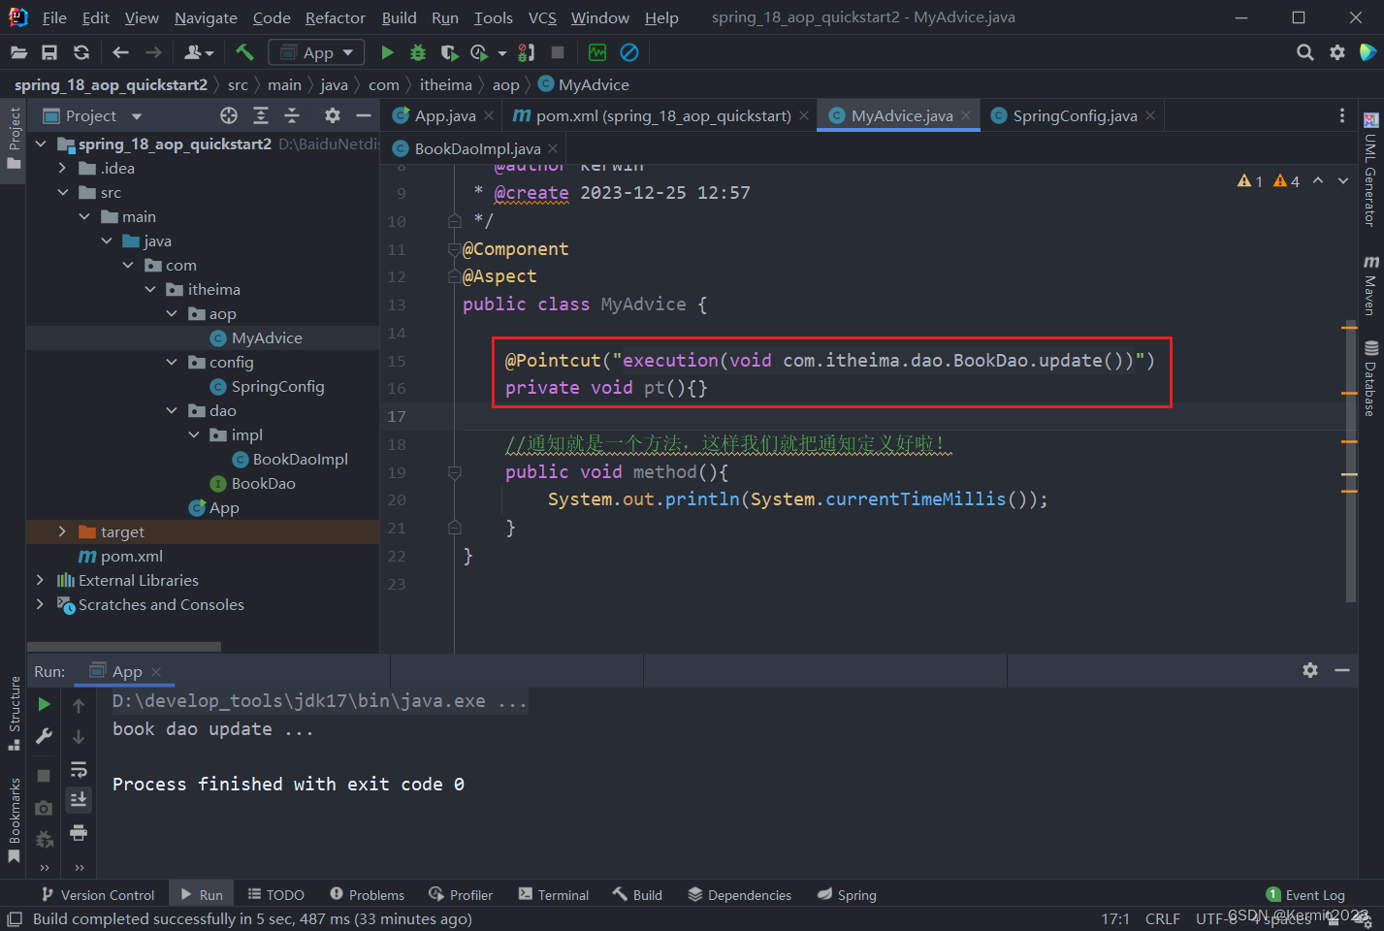Jump to previous highlighted error arrow
The width and height of the screenshot is (1384, 931).
pyautogui.click(x=1318, y=180)
